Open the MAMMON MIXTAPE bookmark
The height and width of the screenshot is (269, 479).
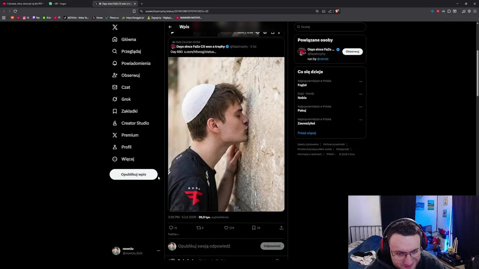click(x=189, y=18)
